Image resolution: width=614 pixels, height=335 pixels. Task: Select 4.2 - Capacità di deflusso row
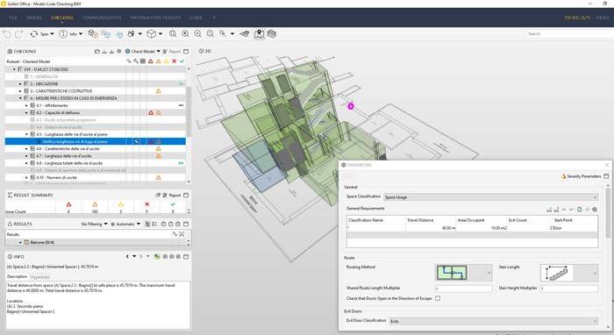tap(95, 113)
